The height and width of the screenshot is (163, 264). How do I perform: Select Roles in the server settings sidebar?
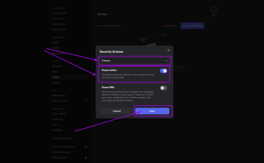pos(55,71)
